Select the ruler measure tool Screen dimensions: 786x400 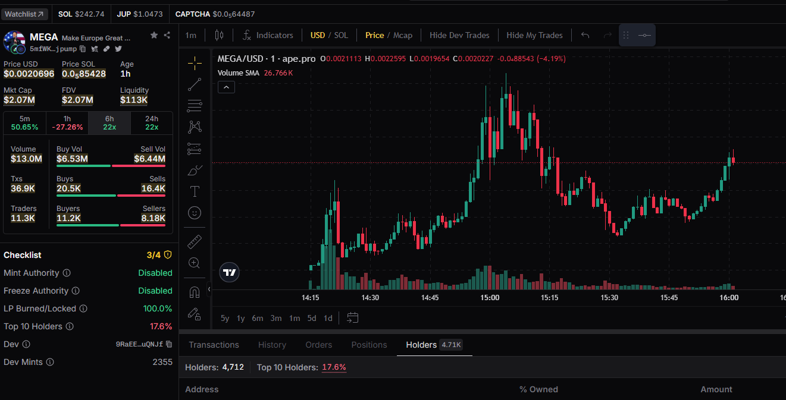[195, 241]
